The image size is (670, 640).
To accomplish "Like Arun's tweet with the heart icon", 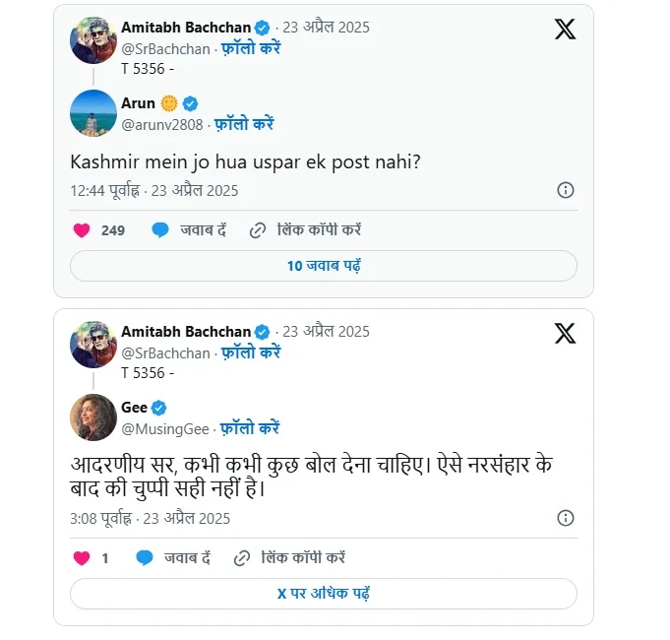I will point(82,230).
